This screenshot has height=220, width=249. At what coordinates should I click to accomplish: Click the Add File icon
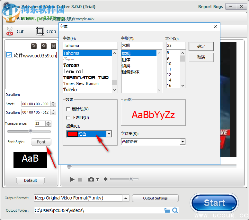[10, 19]
